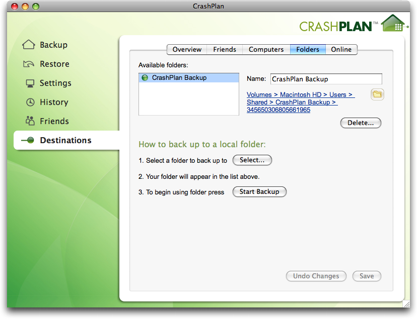Switch to the Overview tab

click(187, 49)
